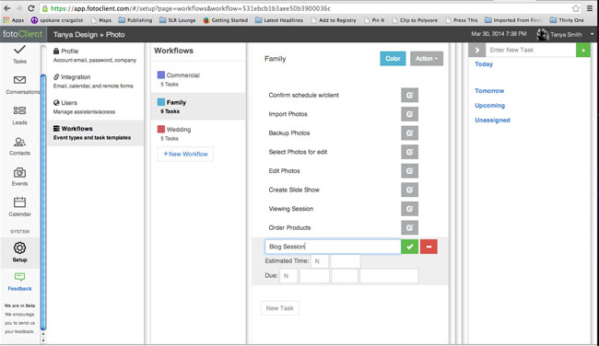Edit the Confirm schedule w/client task
599x346 pixels.
coord(409,95)
